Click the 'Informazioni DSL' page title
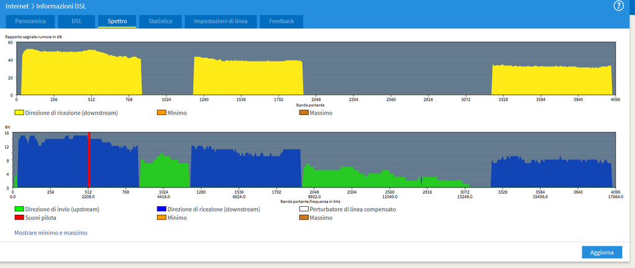 61,6
